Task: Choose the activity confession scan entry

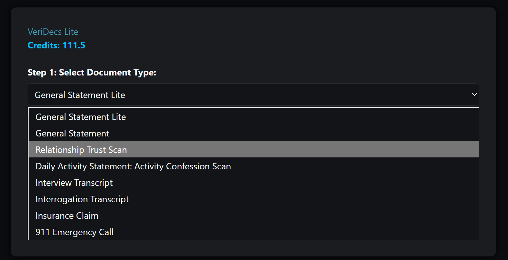Action: point(133,166)
